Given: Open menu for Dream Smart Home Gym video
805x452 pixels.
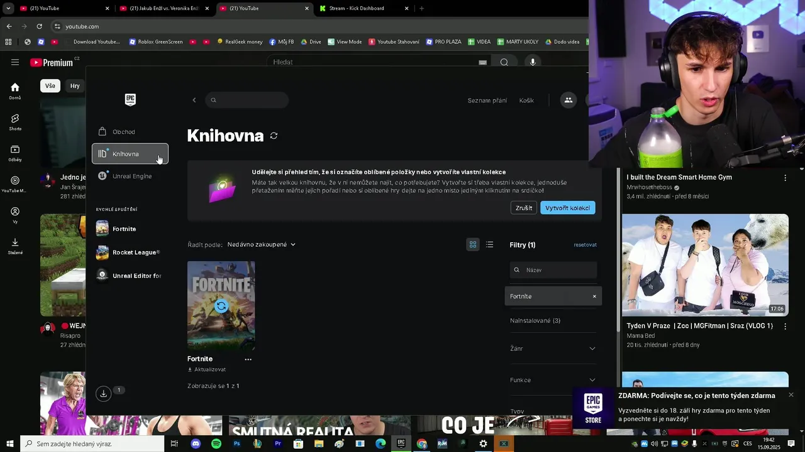Looking at the screenshot, I should coord(785,178).
